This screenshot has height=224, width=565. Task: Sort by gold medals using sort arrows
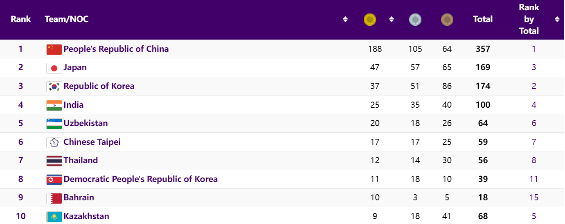coord(392,19)
